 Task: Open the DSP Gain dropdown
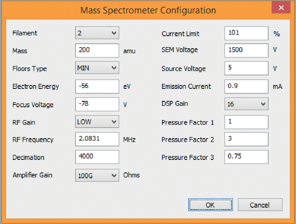coord(246,104)
